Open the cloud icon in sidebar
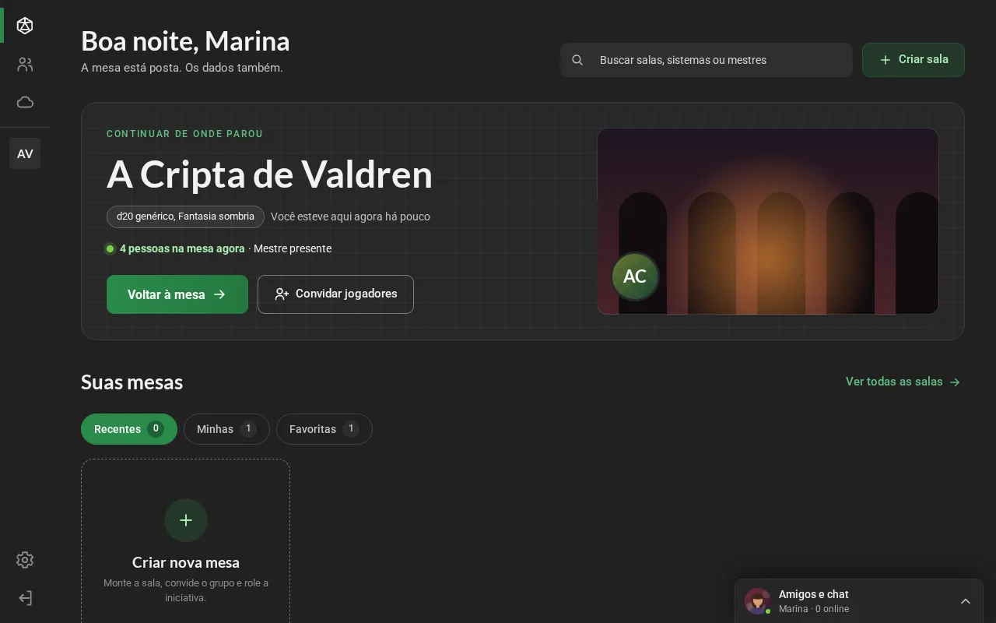 point(25,102)
